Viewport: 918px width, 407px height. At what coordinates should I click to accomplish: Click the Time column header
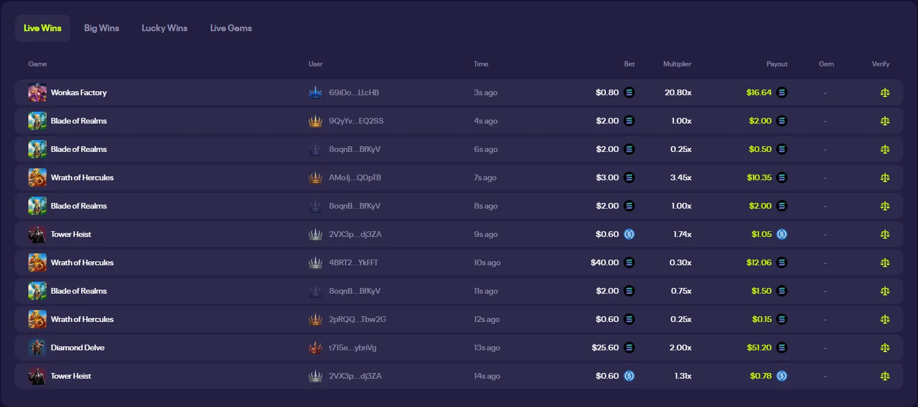point(481,64)
